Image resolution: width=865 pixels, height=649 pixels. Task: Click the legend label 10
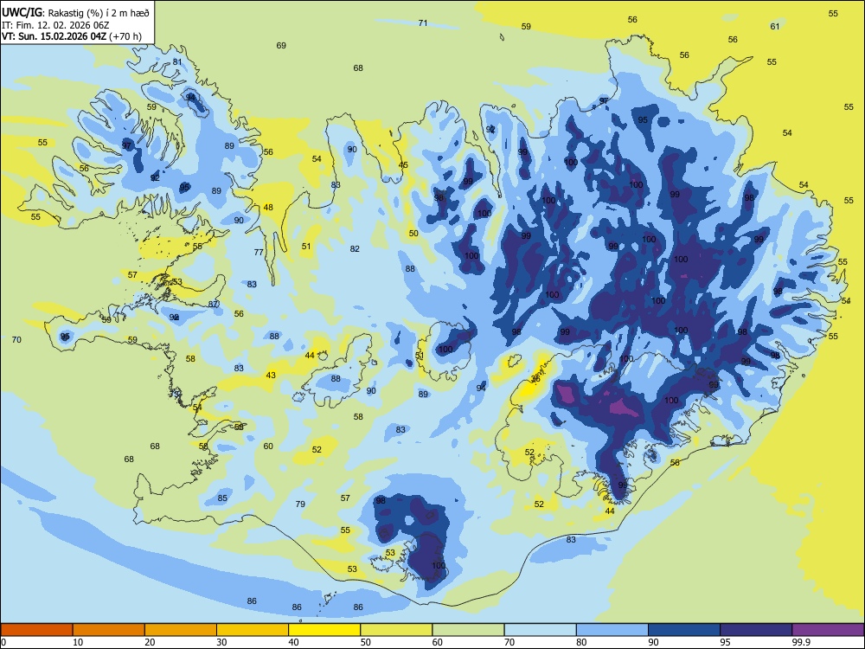coord(78,642)
